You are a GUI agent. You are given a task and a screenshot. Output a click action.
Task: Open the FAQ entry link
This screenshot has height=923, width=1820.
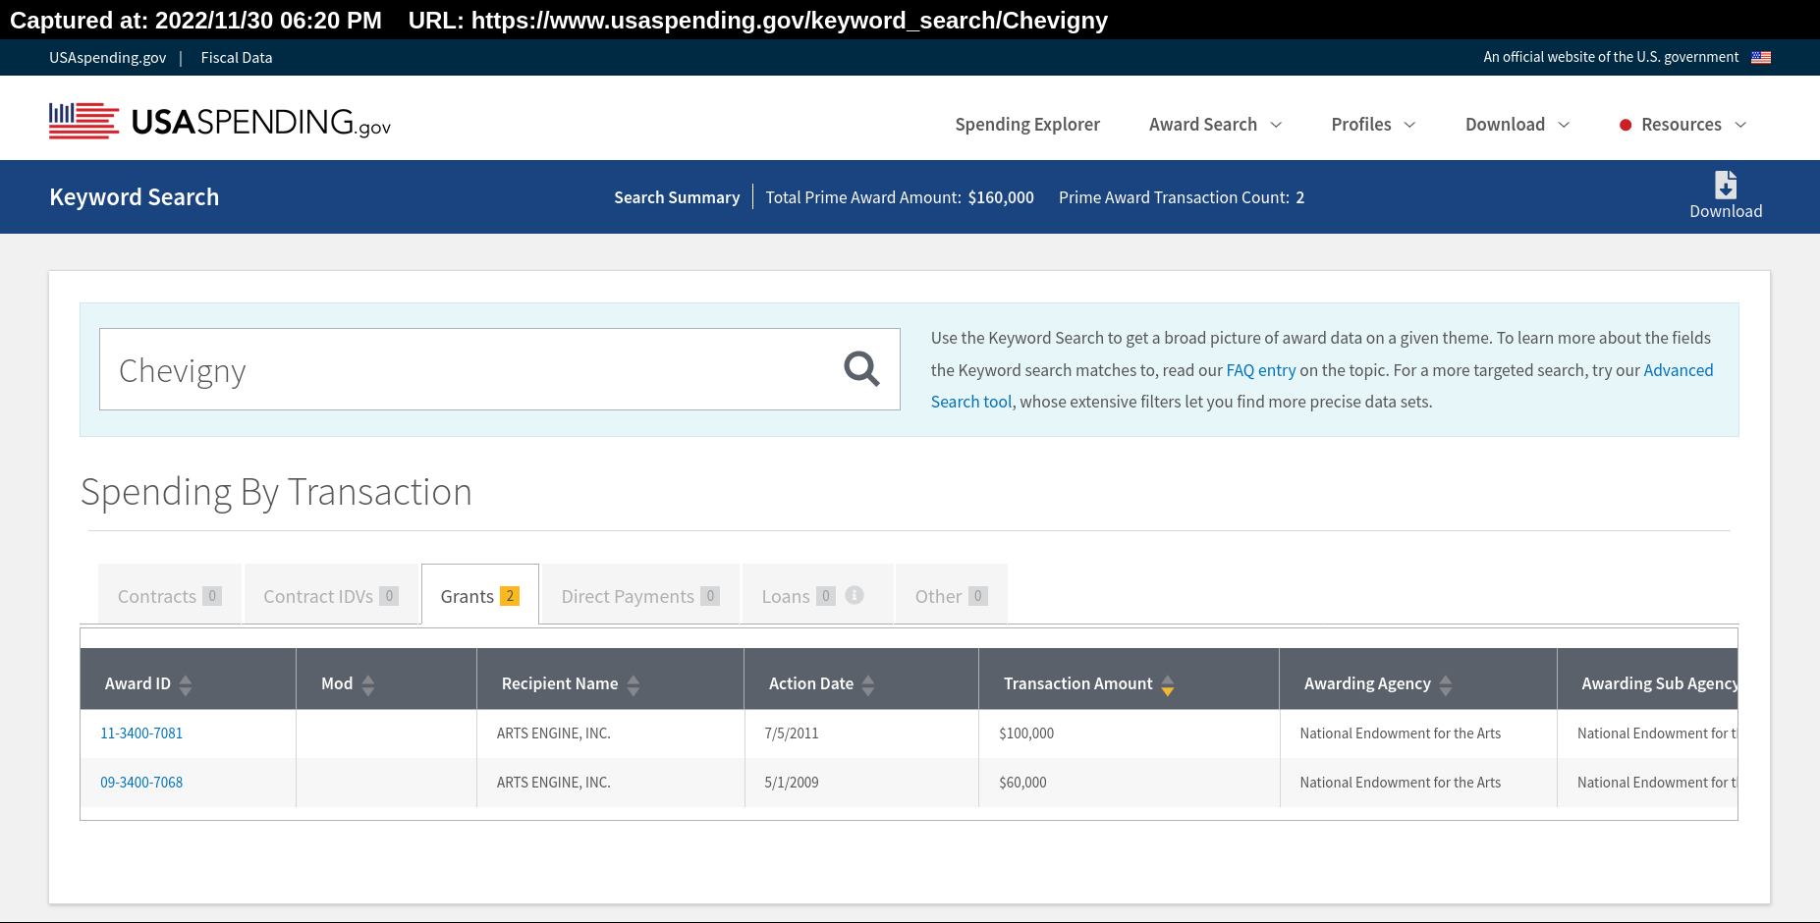click(1261, 370)
